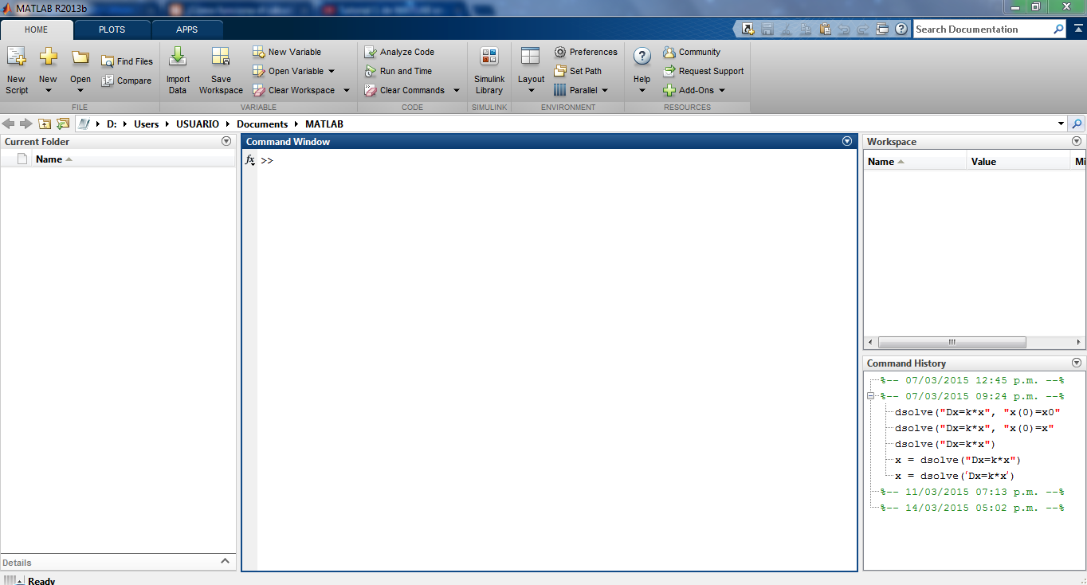This screenshot has height=585, width=1087.
Task: Create a New Variable
Action: point(287,52)
